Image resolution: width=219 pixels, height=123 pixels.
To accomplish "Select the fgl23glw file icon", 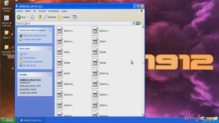I will [x=95, y=63].
